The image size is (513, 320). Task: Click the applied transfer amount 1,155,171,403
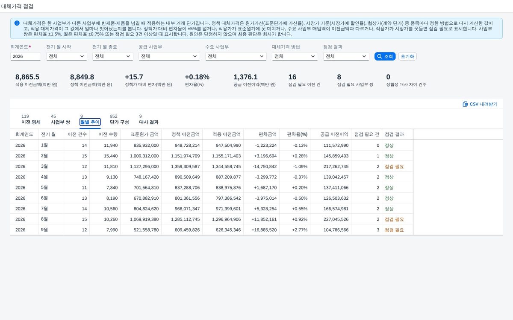226,156
